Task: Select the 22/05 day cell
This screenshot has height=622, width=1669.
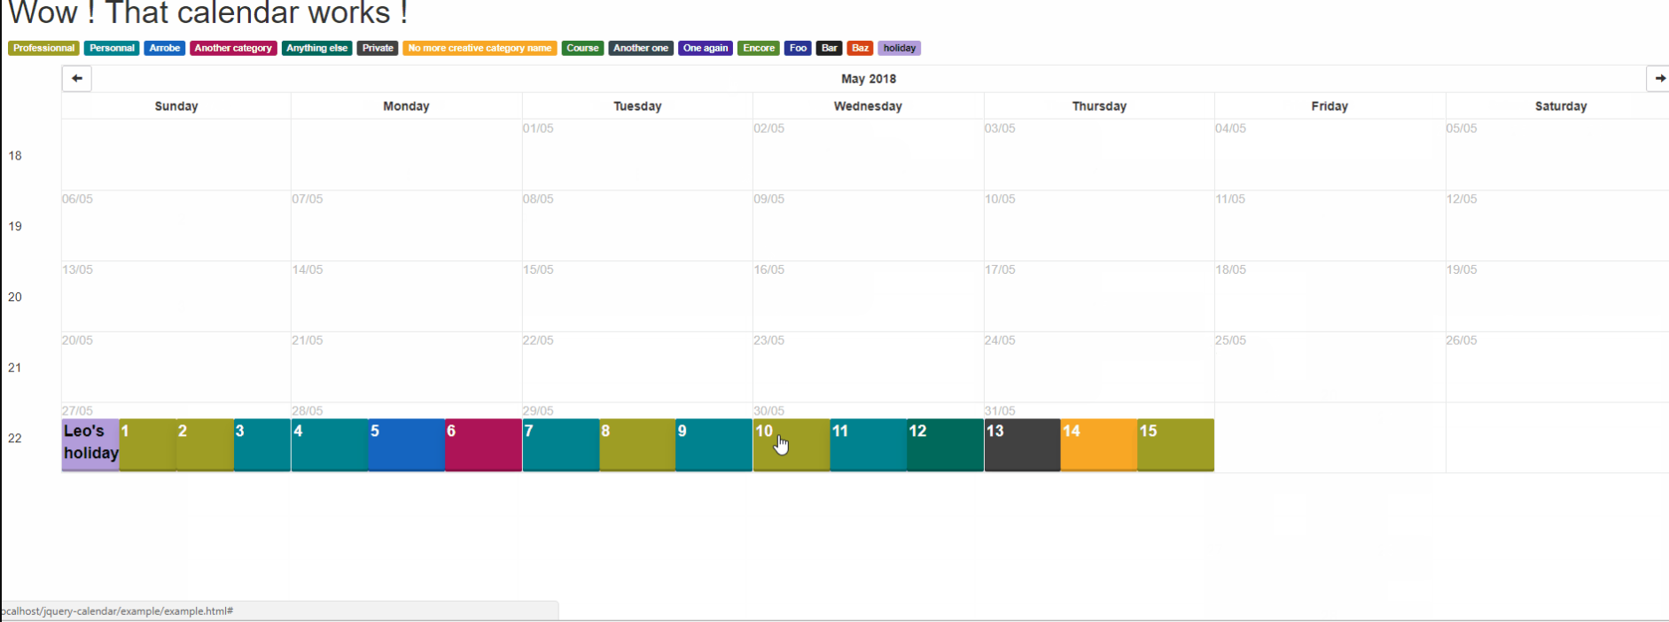Action: 637,368
